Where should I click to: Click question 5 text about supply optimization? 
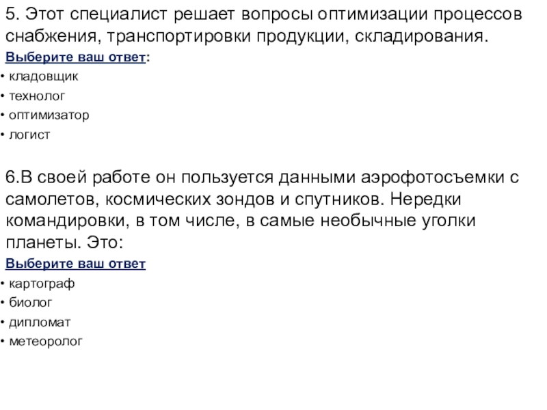click(x=263, y=25)
